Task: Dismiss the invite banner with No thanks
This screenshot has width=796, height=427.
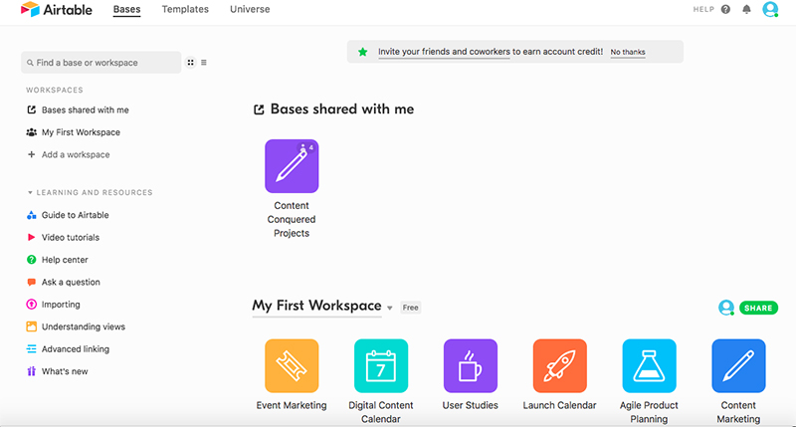Action: 628,52
